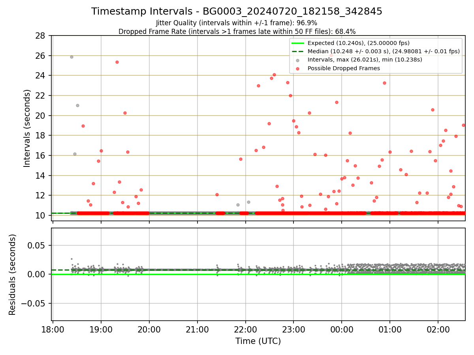
Task: Click the x-axis tick label '20:00'
Action: coord(149,330)
